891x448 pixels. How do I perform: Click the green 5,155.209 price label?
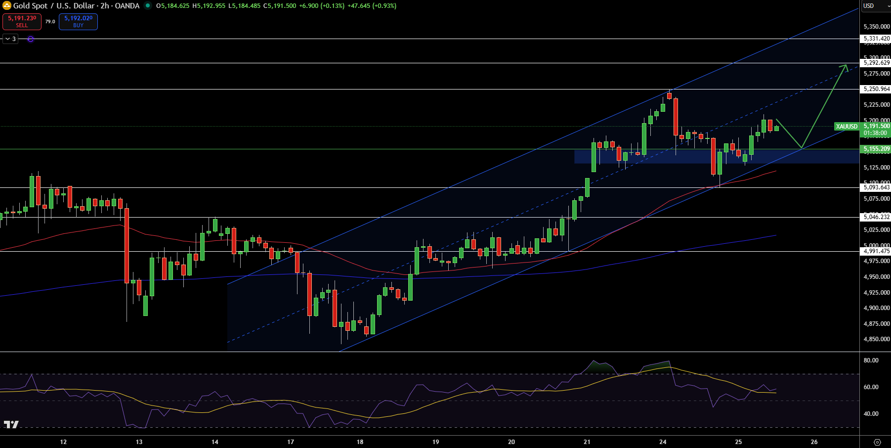(x=876, y=149)
